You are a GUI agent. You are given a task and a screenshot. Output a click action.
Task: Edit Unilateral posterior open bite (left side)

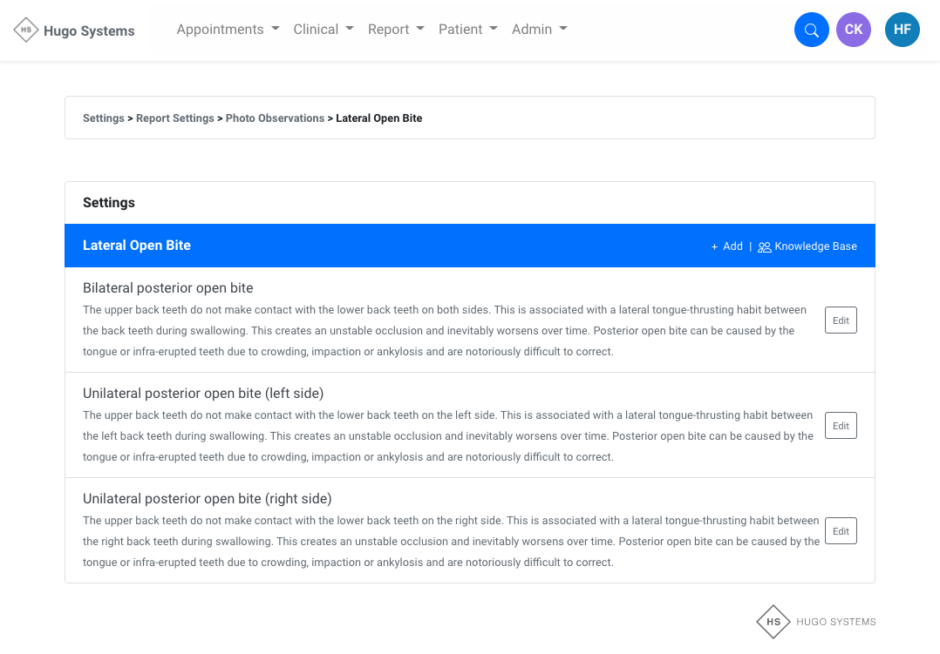coord(841,426)
